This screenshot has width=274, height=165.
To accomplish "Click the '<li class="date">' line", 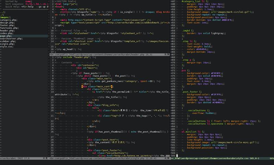I will click(x=133, y=110).
